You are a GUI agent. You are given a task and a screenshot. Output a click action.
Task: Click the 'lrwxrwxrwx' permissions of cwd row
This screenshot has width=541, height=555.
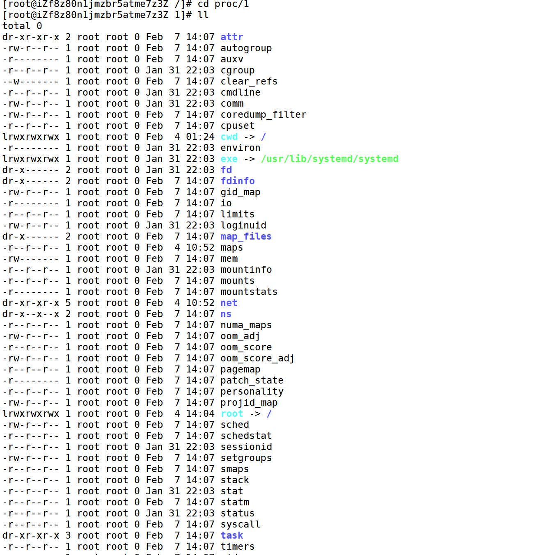[x=31, y=137]
